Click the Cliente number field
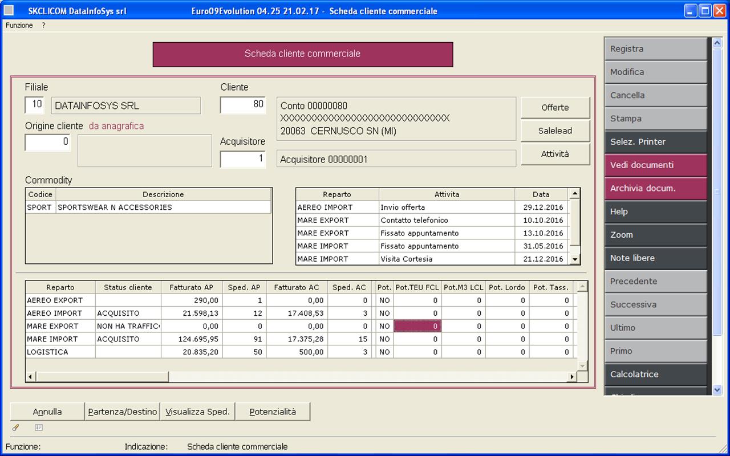 pyautogui.click(x=243, y=105)
